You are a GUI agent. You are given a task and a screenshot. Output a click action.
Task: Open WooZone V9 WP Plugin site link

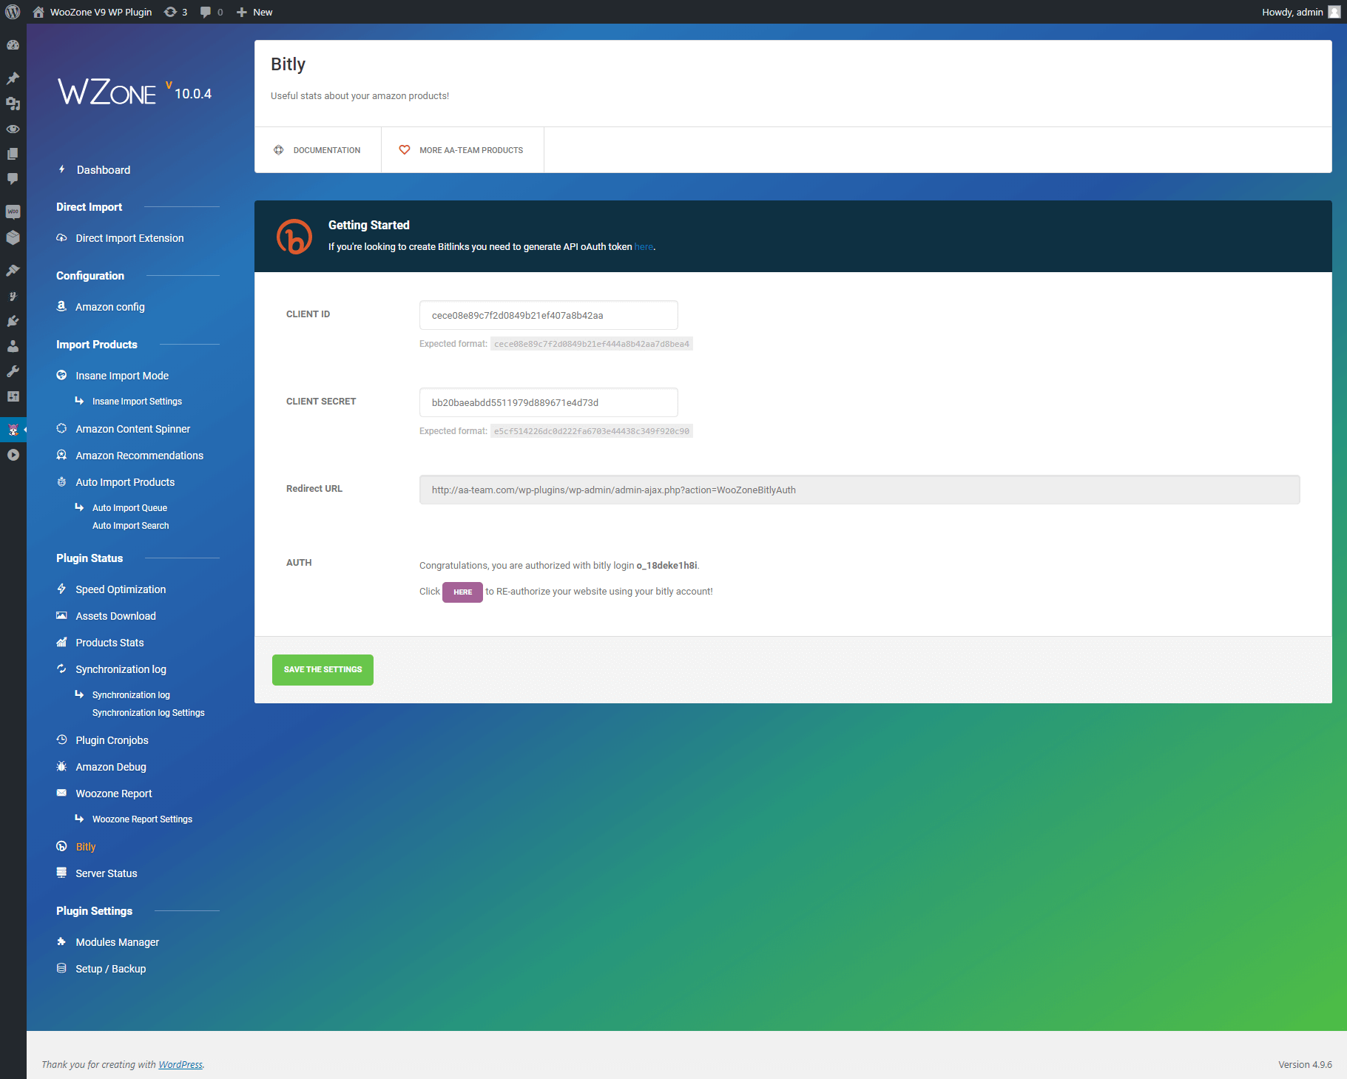point(92,12)
